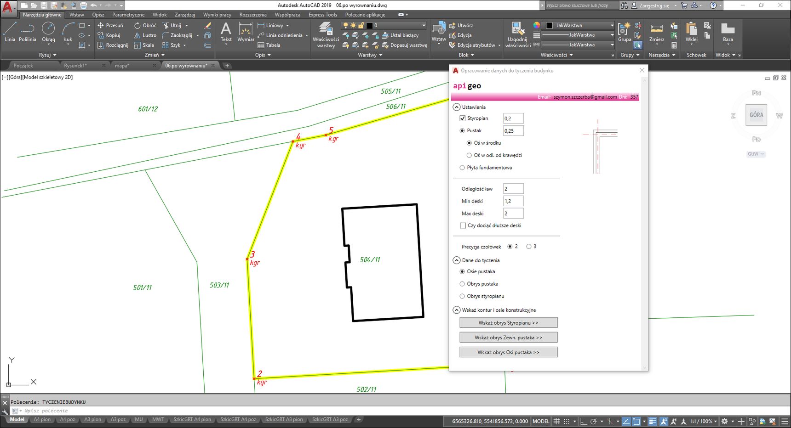Image resolution: width=791 pixels, height=428 pixels.
Task: Open the layer name dropdown showing 0
Action: [424, 25]
